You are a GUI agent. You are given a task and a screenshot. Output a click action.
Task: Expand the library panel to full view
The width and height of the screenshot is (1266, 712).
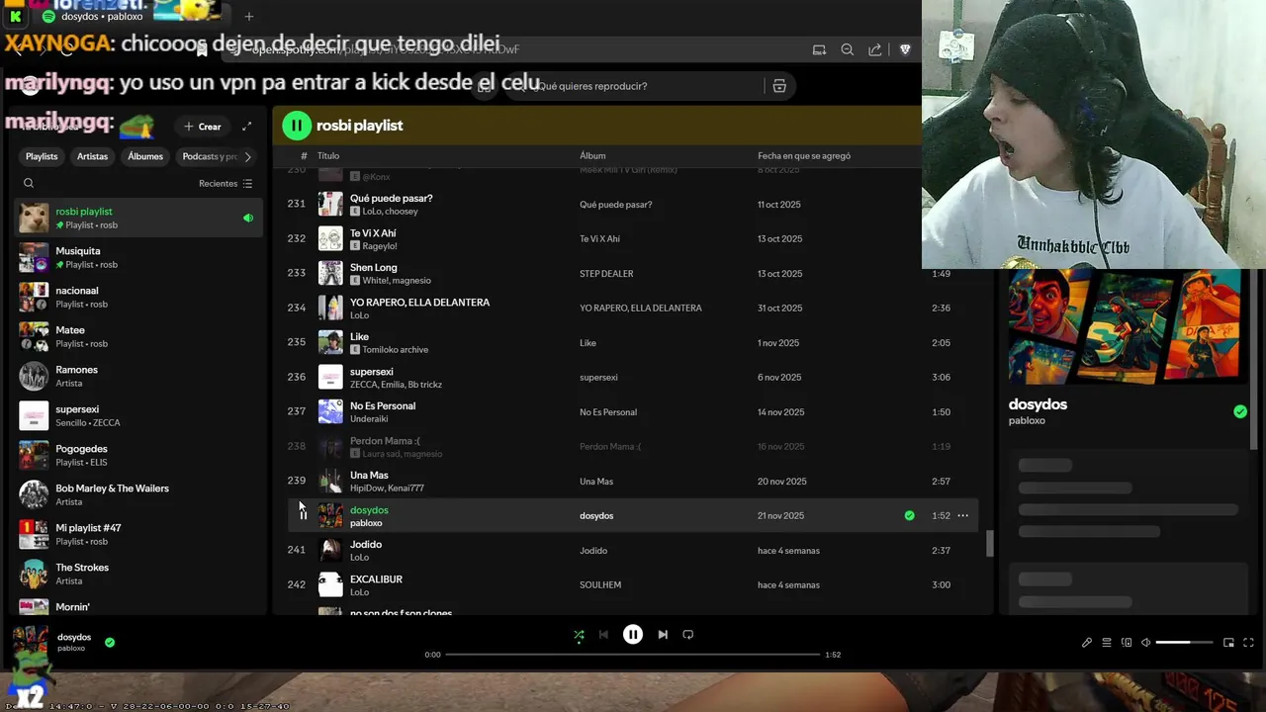tap(247, 127)
